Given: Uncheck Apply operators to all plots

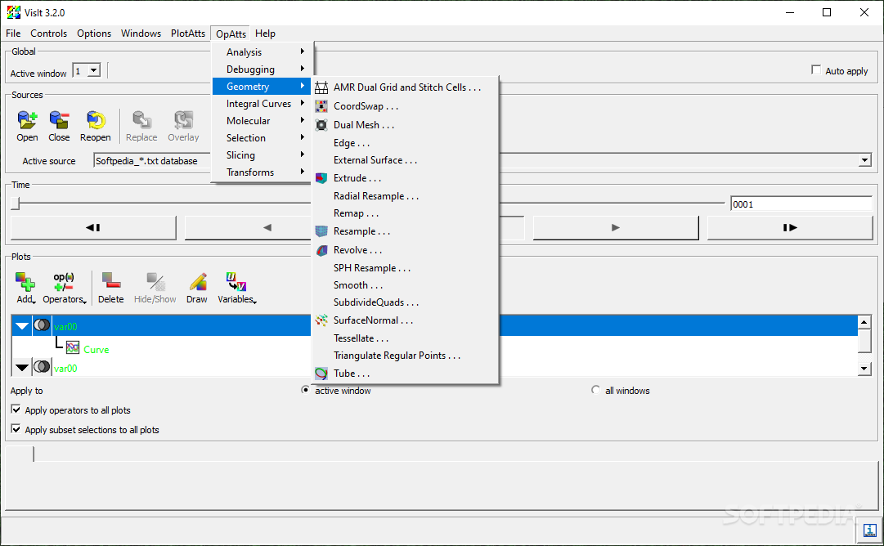Looking at the screenshot, I should point(16,409).
